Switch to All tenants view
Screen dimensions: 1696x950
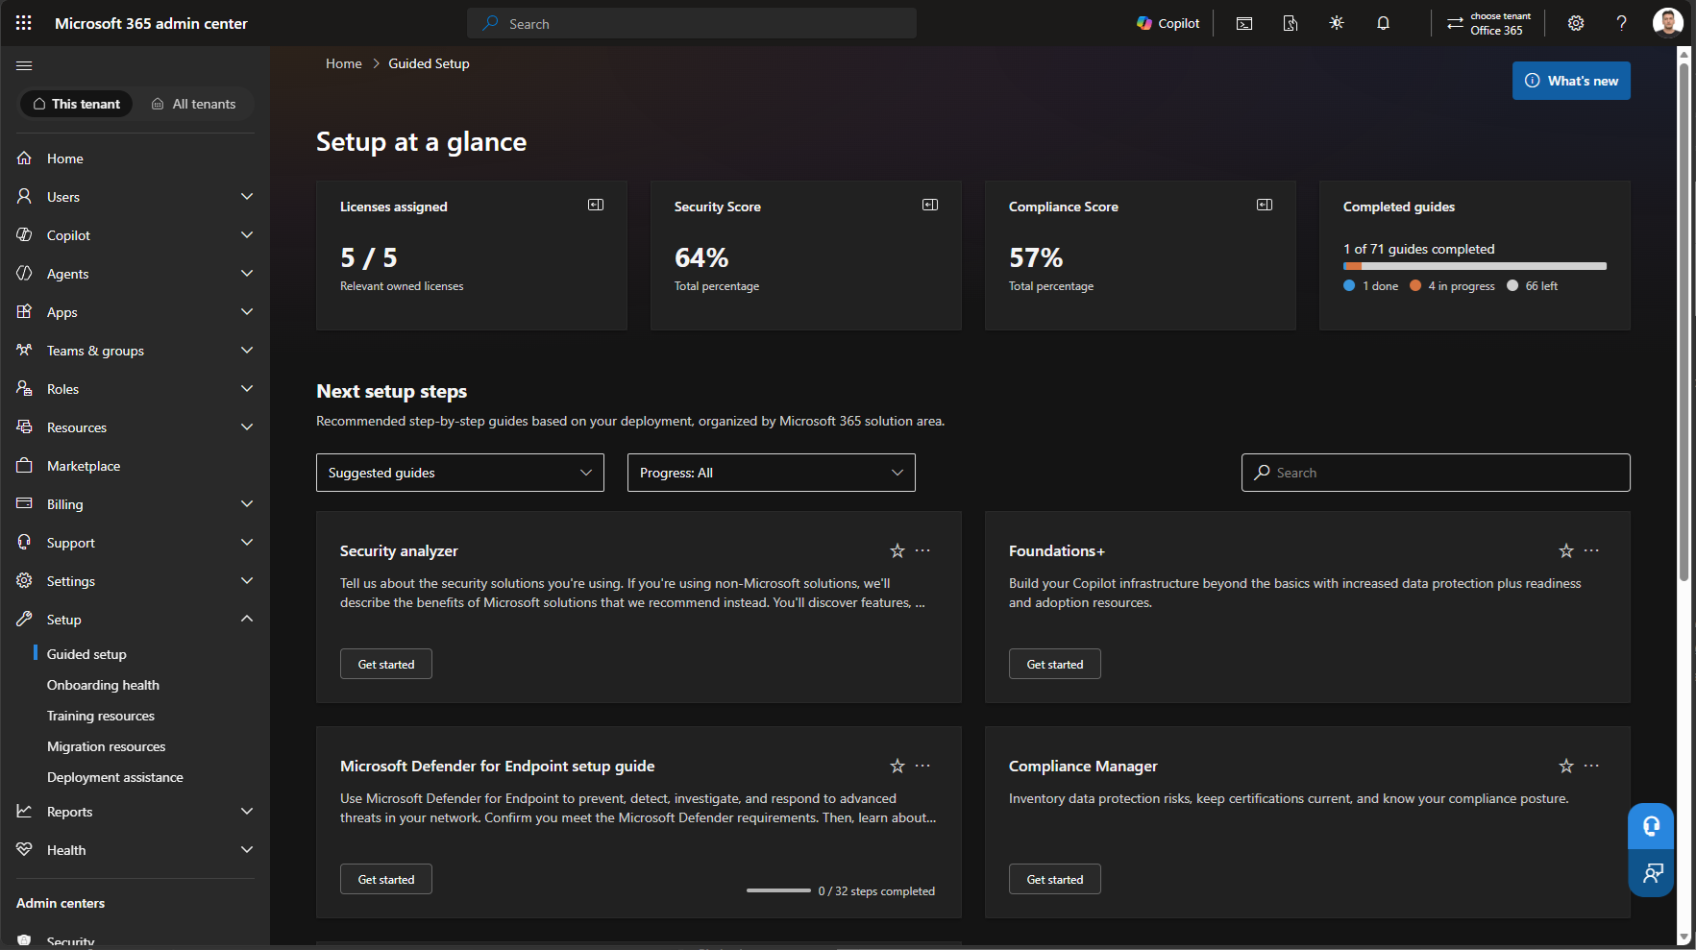pos(193,104)
